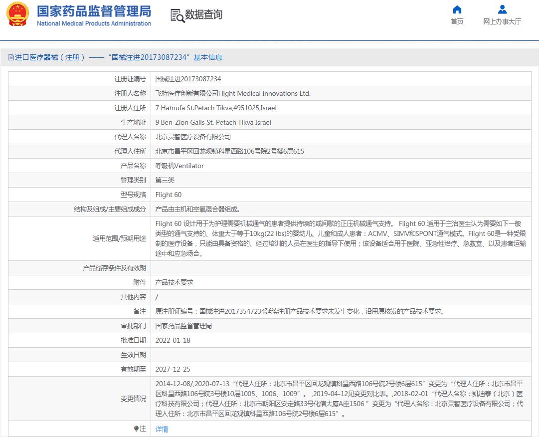The width and height of the screenshot is (539, 438).
Task: Click the Flight Medical Innovations registrant name
Action: [x=233, y=93]
